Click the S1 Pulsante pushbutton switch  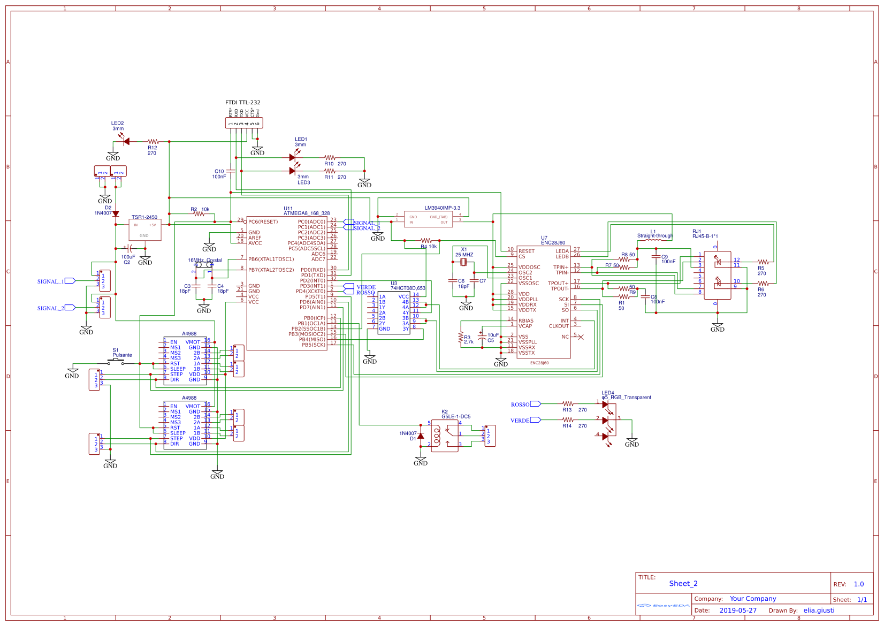(116, 361)
